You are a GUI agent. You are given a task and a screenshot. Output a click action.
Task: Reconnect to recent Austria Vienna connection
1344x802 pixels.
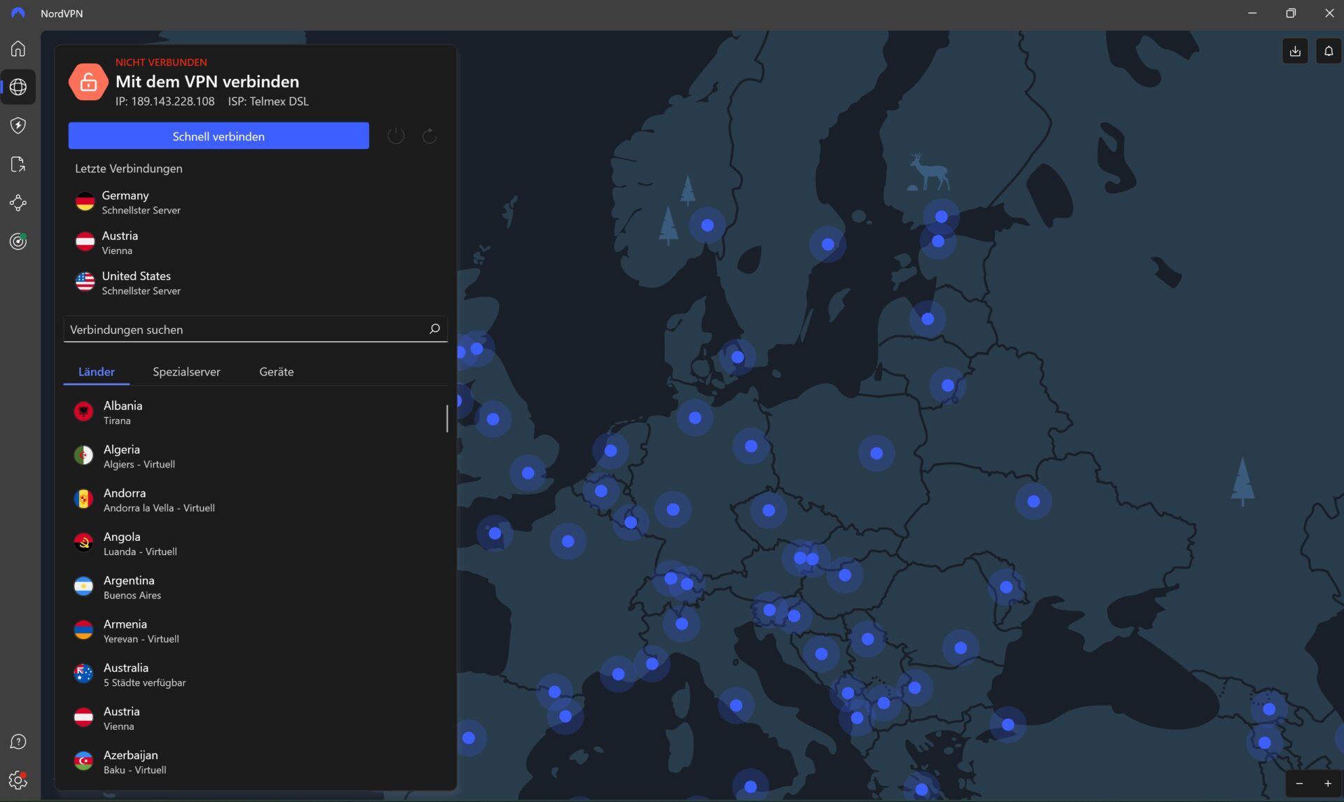pos(255,243)
